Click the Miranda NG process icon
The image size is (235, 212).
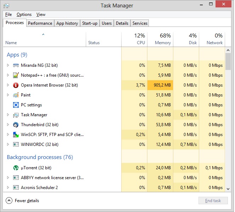(x=16, y=65)
